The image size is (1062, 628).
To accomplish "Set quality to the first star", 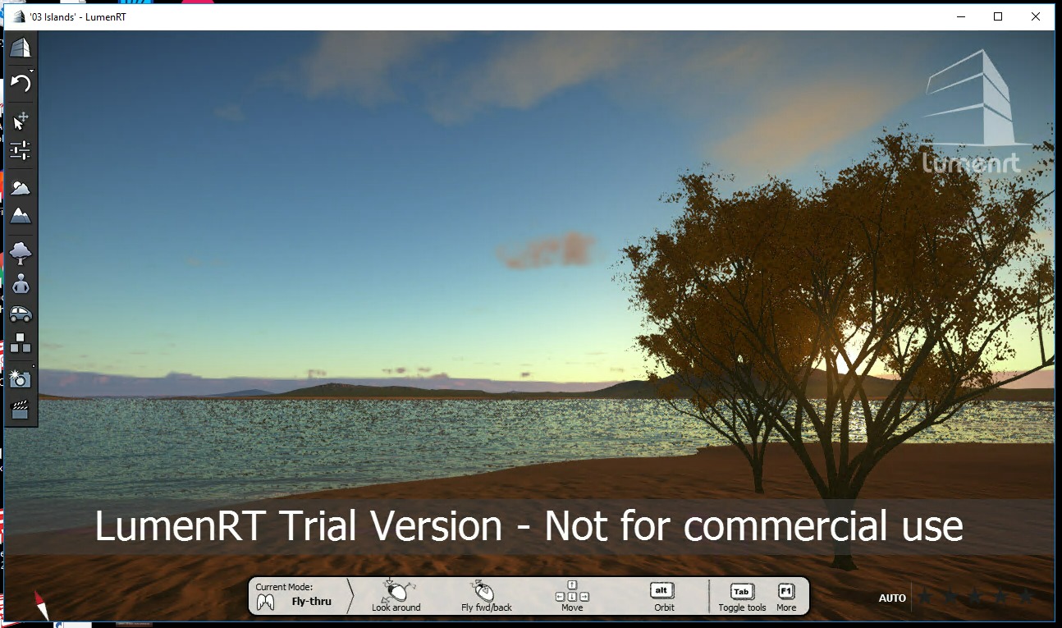I will pyautogui.click(x=925, y=597).
